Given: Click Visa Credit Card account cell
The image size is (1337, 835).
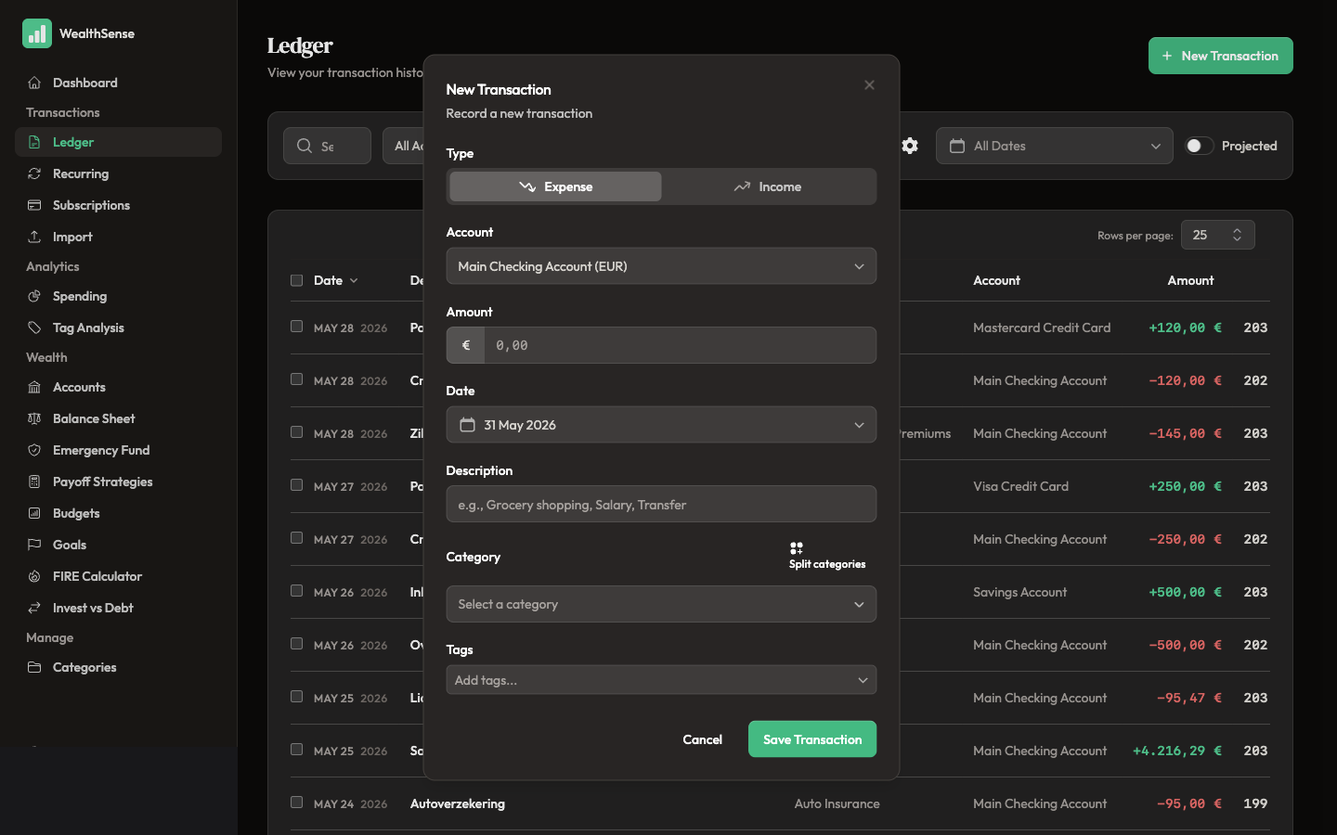Looking at the screenshot, I should (1020, 486).
